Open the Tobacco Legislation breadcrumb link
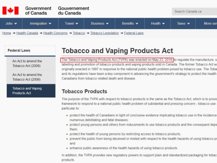Viewport: 217px width, 163px height. 104,33
